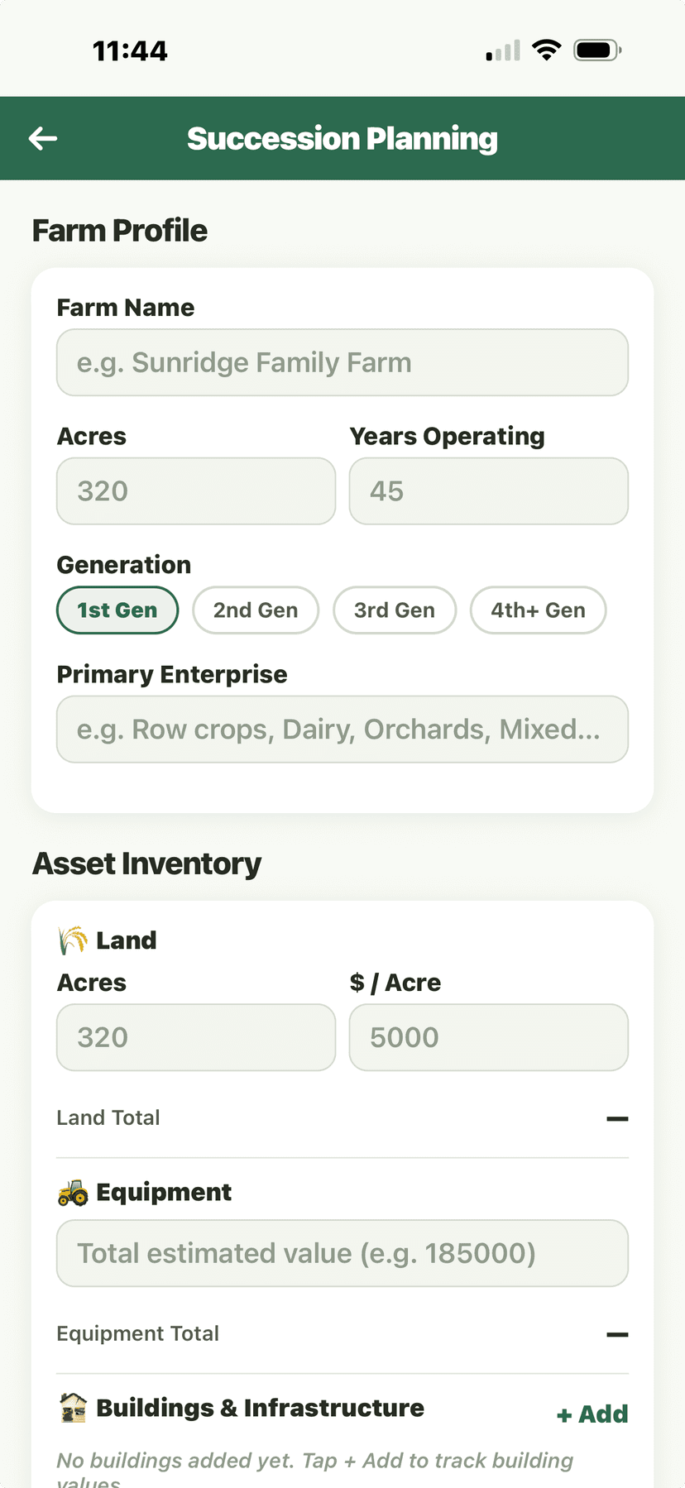Select the 2nd Gen option
Screen dimensions: 685x1488
(x=256, y=610)
